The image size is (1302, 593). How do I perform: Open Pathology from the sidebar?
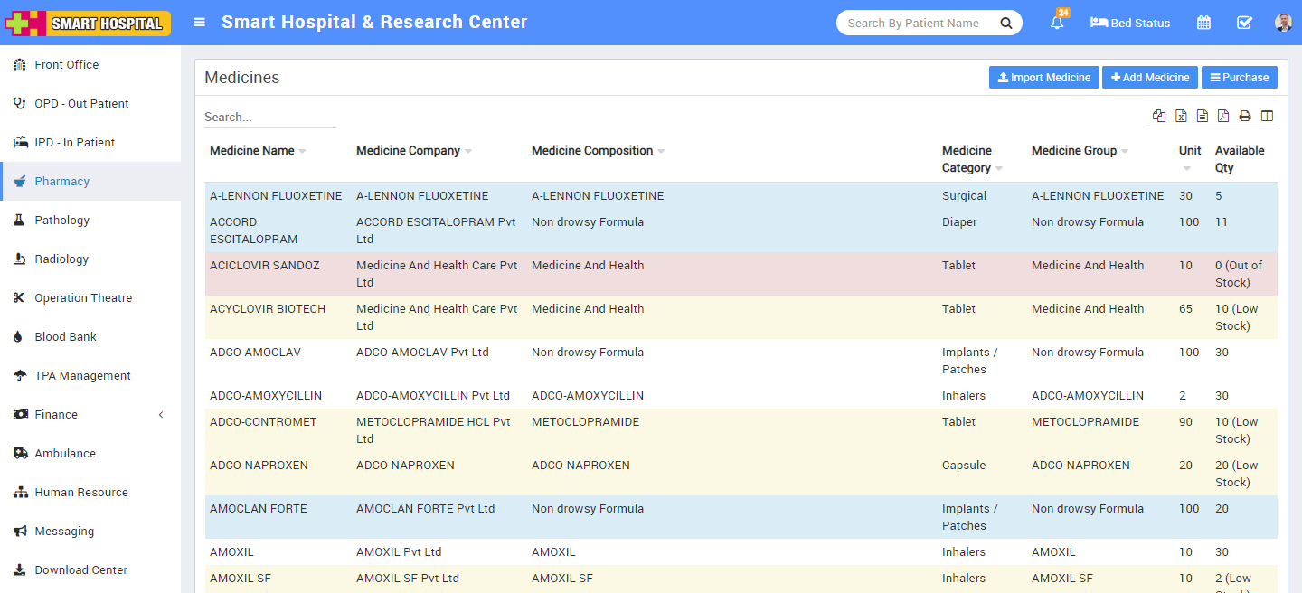point(61,220)
